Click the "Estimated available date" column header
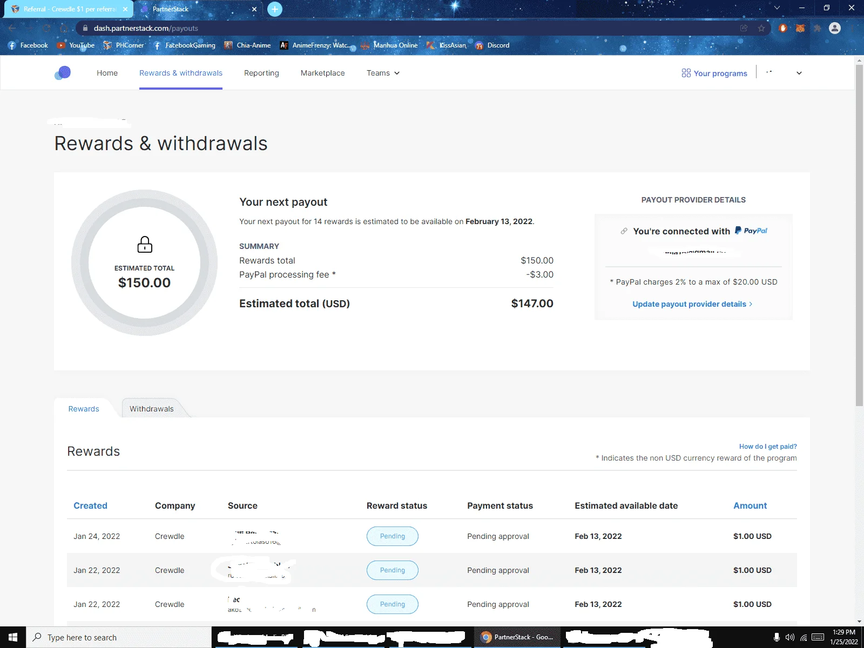 626,505
